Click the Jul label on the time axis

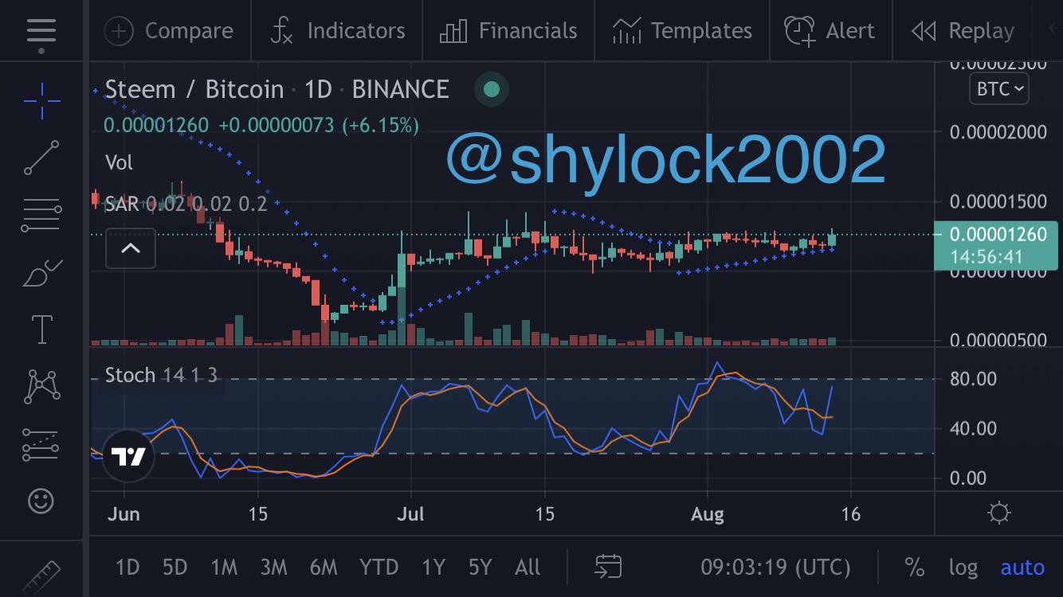click(410, 513)
